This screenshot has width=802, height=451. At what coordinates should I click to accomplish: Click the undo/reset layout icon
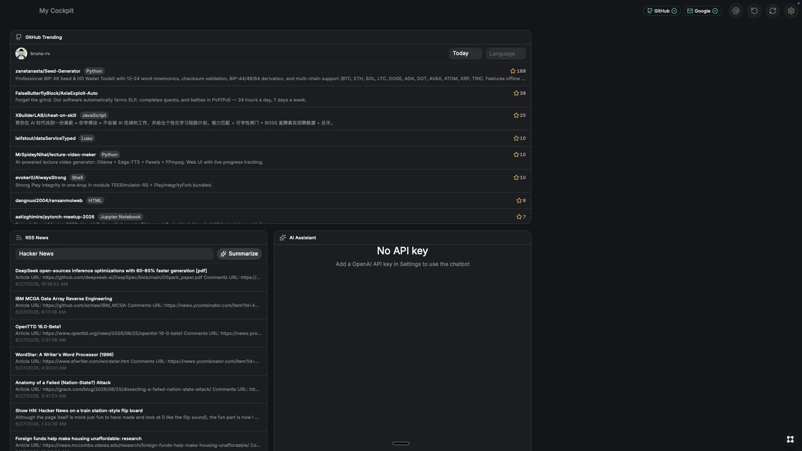pyautogui.click(x=754, y=11)
